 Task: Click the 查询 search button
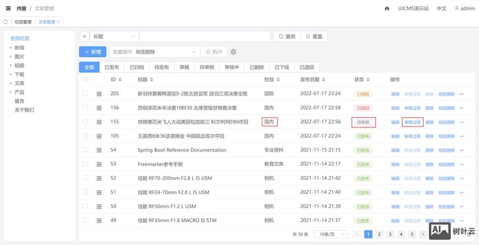287,36
